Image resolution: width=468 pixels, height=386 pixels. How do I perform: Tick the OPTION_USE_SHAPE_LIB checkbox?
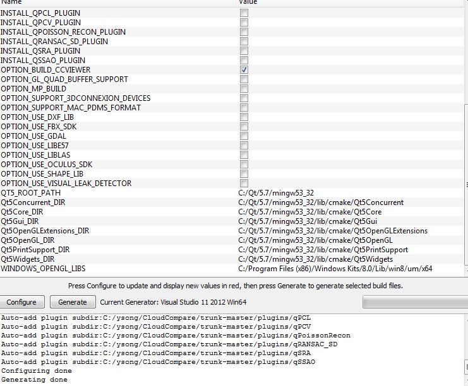tap(244, 174)
